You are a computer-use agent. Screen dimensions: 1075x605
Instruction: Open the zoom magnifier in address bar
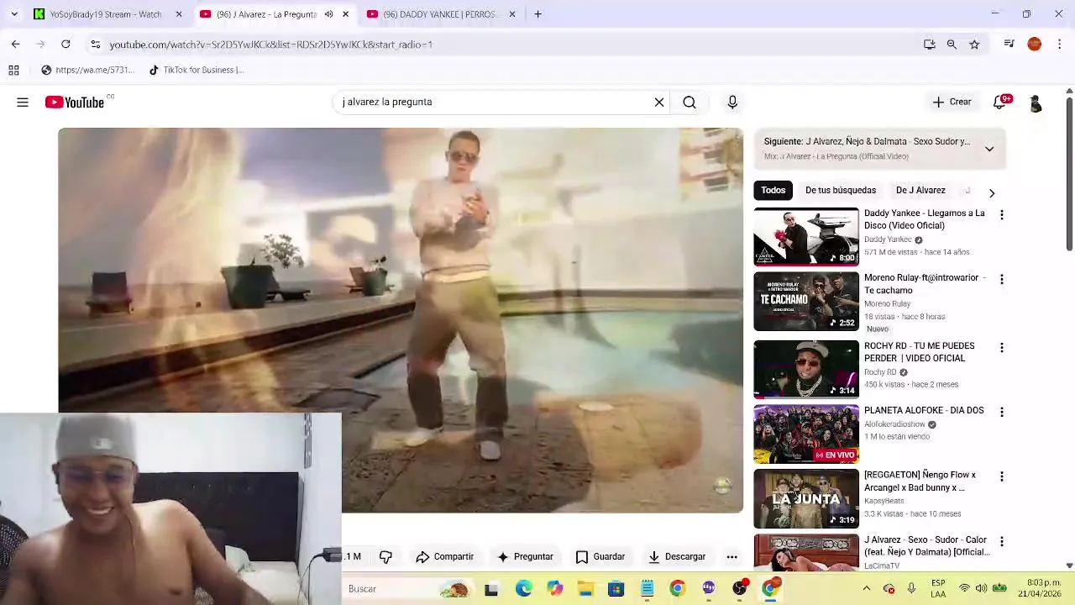[x=952, y=45]
